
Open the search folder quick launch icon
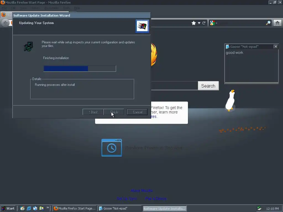[41, 208]
